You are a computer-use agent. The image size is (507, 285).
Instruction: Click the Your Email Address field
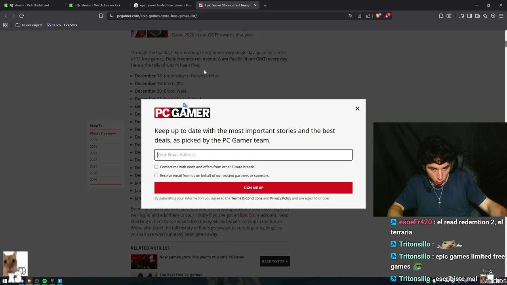253,155
